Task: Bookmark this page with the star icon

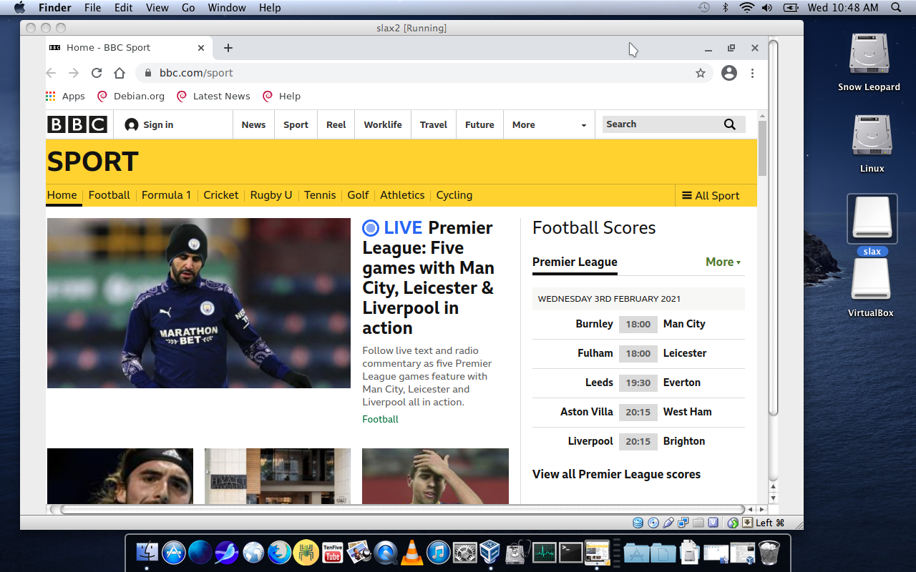Action: 701,73
